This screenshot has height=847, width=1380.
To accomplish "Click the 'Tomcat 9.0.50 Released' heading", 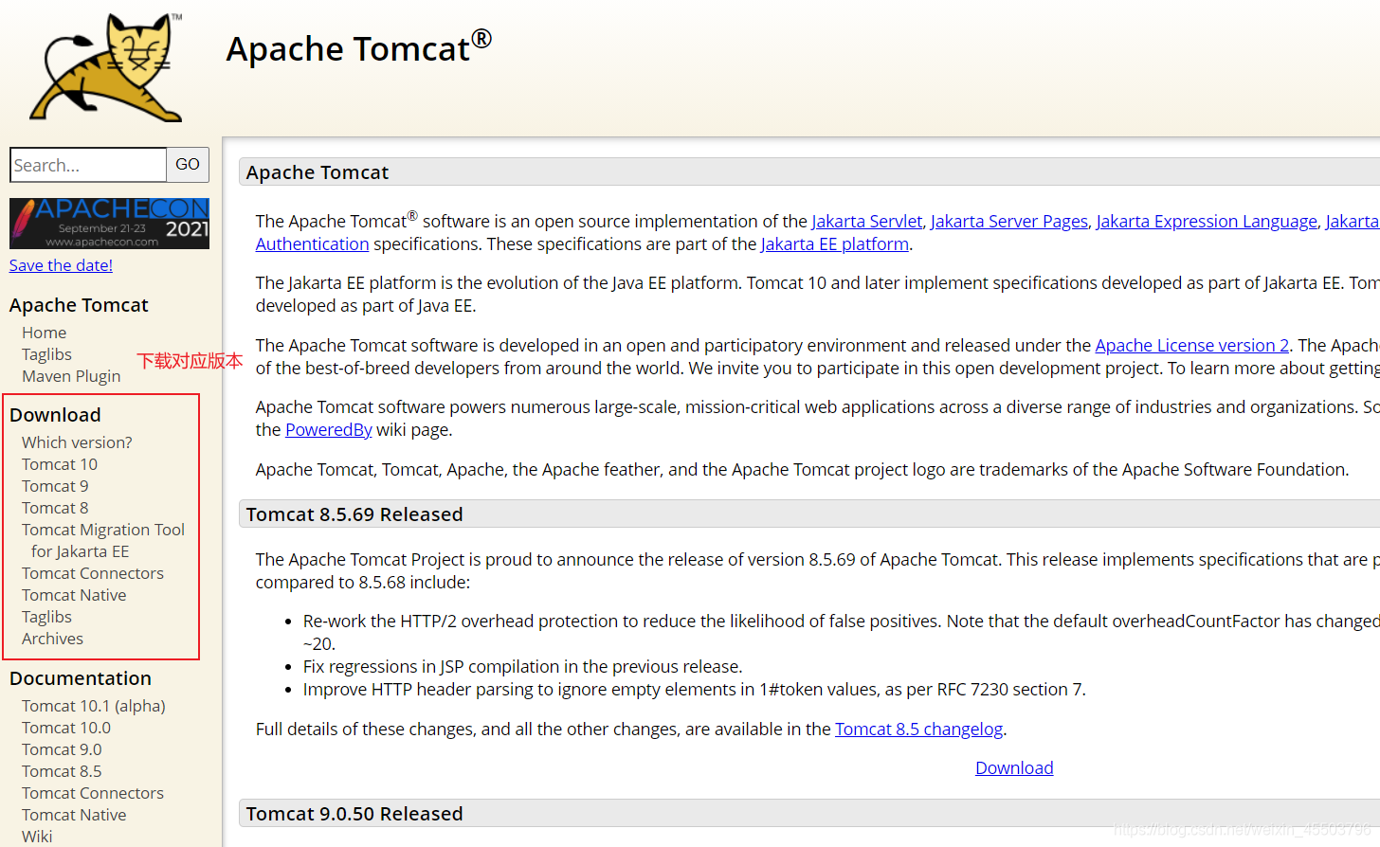I will coord(354,814).
